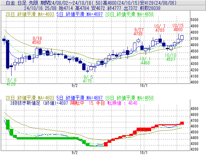The width and height of the screenshot is (206, 157).
Task: Click the 白金 日足 先限 chart title text
Action: (x=22, y=3)
